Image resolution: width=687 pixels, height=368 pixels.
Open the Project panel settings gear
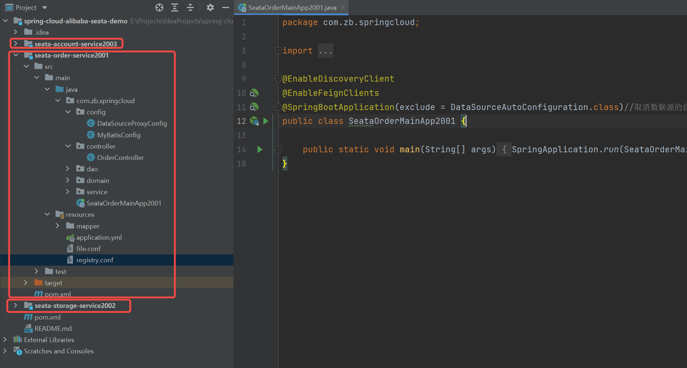tap(210, 7)
